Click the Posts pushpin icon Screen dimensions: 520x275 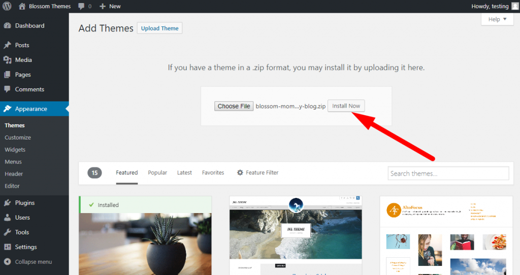tap(7, 45)
